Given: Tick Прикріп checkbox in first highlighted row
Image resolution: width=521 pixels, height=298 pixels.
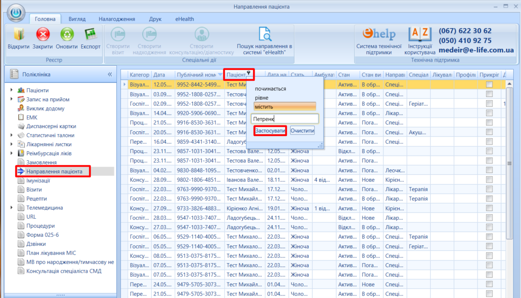Looking at the screenshot, I should 489,85.
